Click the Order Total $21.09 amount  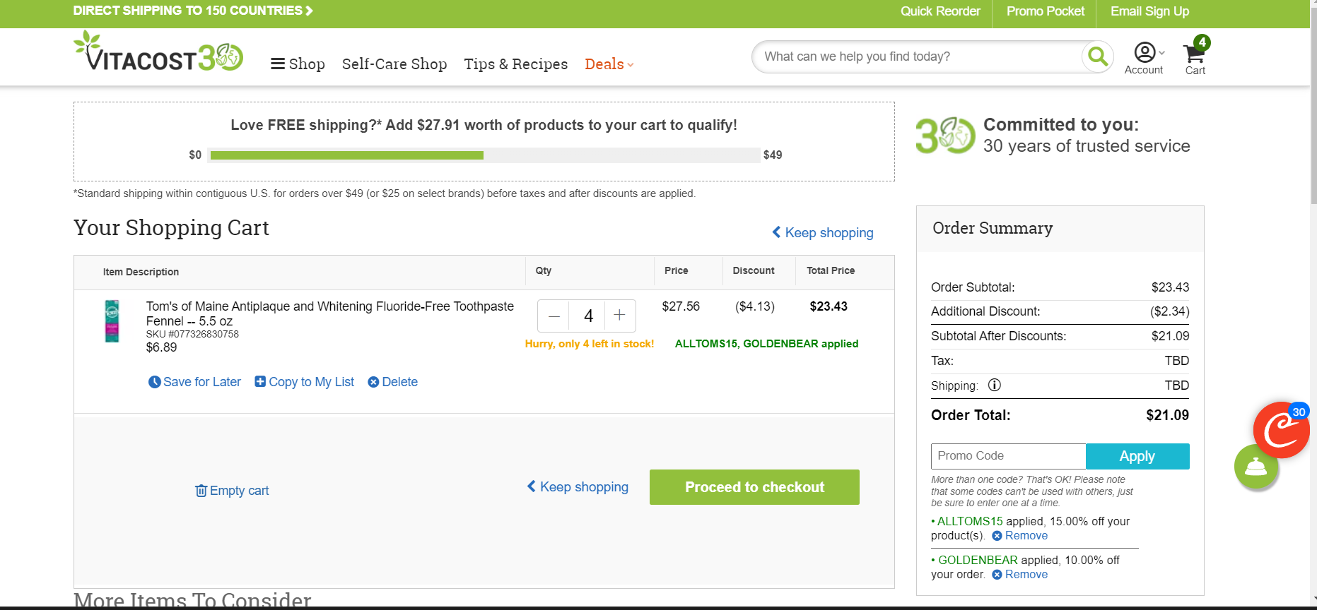(1168, 415)
